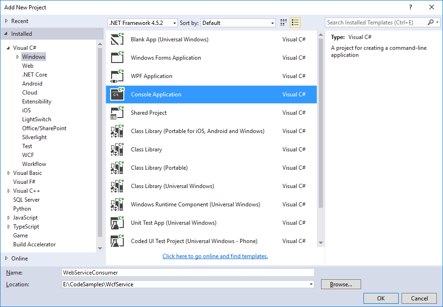Switch to small icons view
The image size is (443, 307).
283,23
